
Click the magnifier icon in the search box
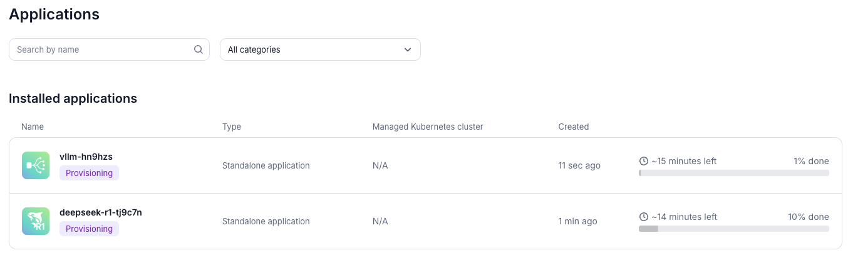pos(199,49)
